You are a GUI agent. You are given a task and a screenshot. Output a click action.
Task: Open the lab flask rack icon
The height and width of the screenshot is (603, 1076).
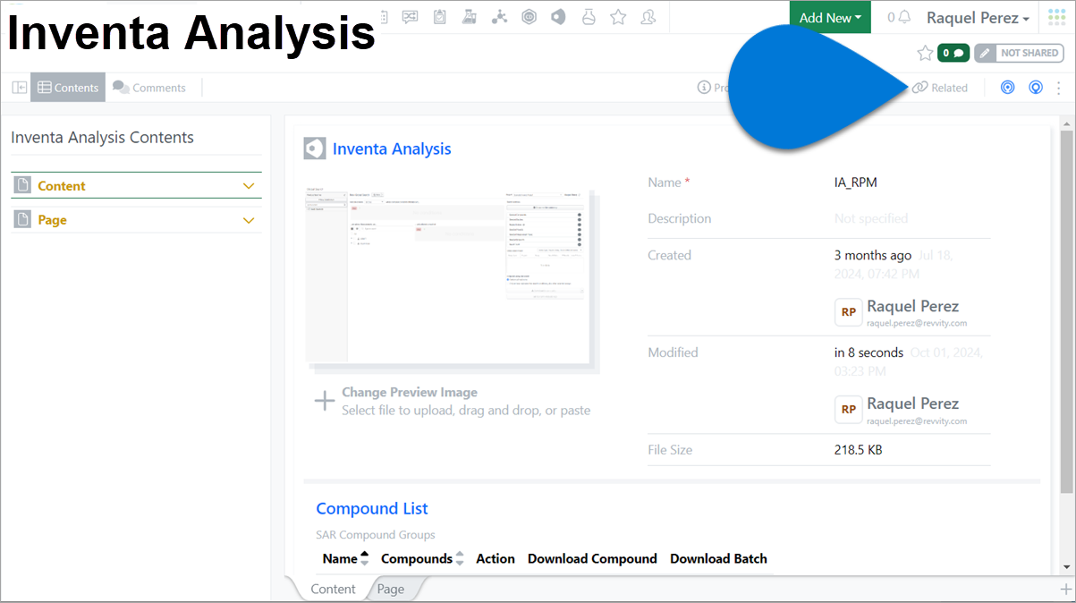469,17
